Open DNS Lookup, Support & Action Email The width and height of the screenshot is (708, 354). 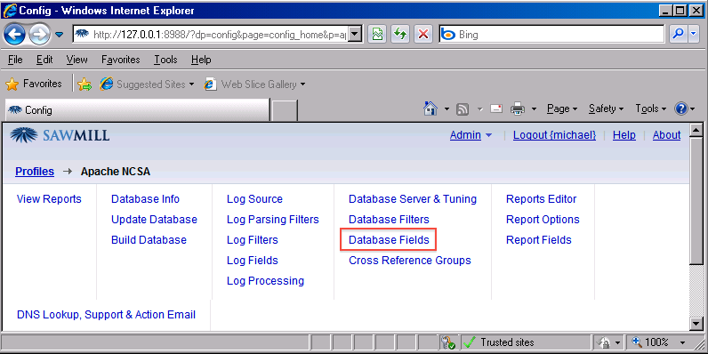(x=106, y=315)
